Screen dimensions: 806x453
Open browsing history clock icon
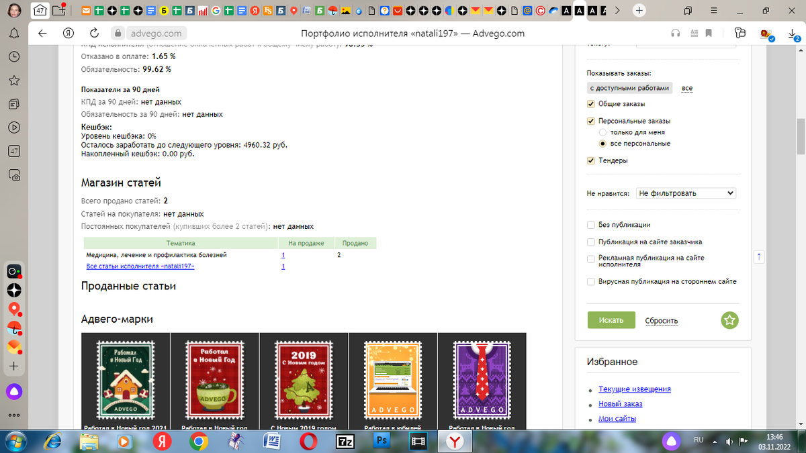[x=14, y=57]
